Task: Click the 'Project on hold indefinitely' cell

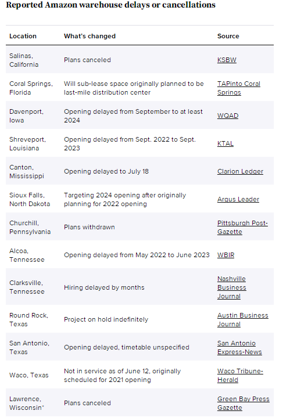Action: click(106, 320)
